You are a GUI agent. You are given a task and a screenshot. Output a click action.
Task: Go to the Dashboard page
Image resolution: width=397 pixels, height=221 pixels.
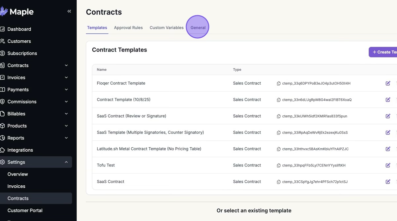19,29
